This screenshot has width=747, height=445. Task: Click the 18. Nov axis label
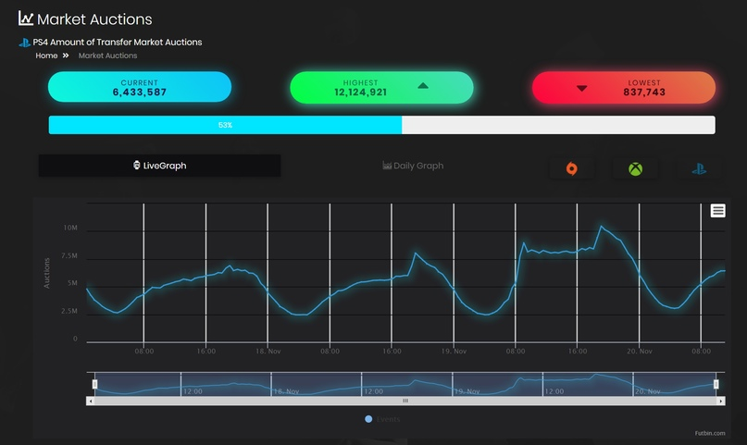pos(268,352)
